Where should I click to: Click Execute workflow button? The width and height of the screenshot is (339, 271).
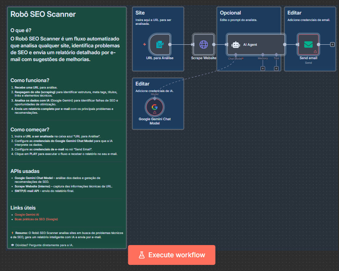point(172,255)
